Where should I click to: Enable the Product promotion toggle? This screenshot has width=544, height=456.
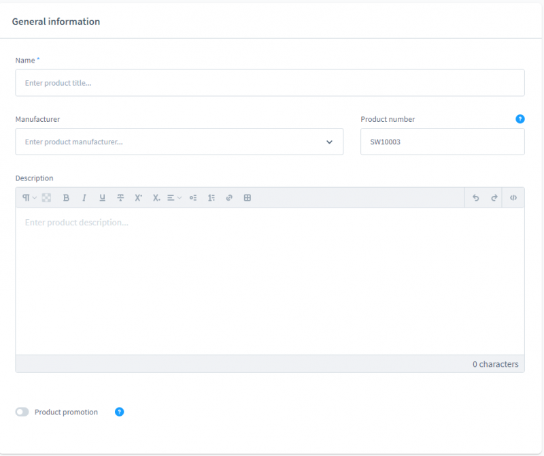coord(22,412)
